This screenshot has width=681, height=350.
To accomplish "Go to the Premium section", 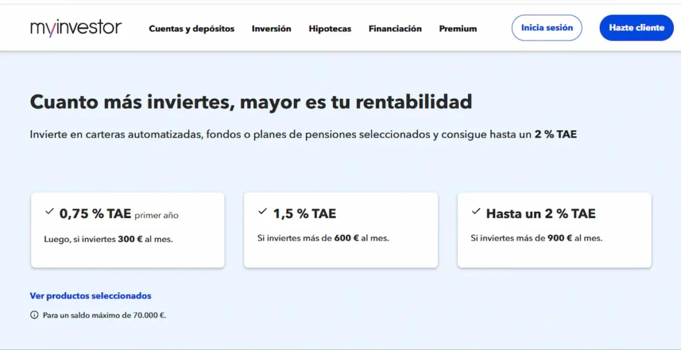I will tap(458, 29).
